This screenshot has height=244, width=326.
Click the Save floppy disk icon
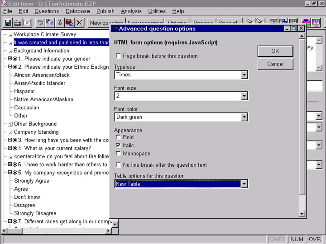(x=8, y=23)
